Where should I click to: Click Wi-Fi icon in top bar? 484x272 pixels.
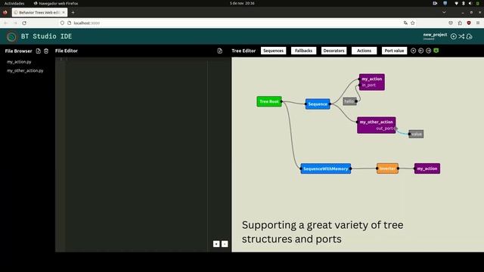click(456, 3)
